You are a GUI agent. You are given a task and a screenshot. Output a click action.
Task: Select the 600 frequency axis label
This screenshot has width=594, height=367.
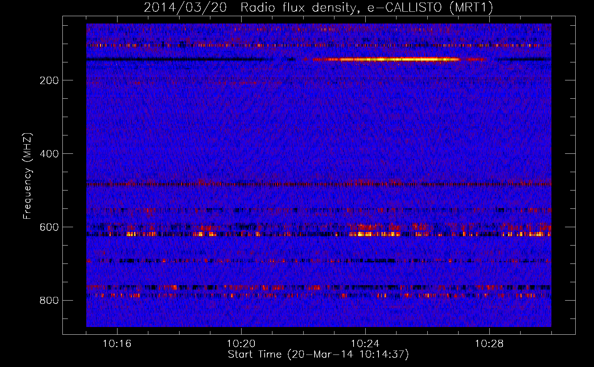[49, 227]
